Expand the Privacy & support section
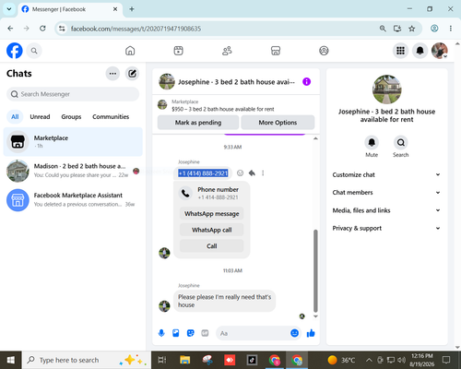This screenshot has width=461, height=369. coord(386,228)
